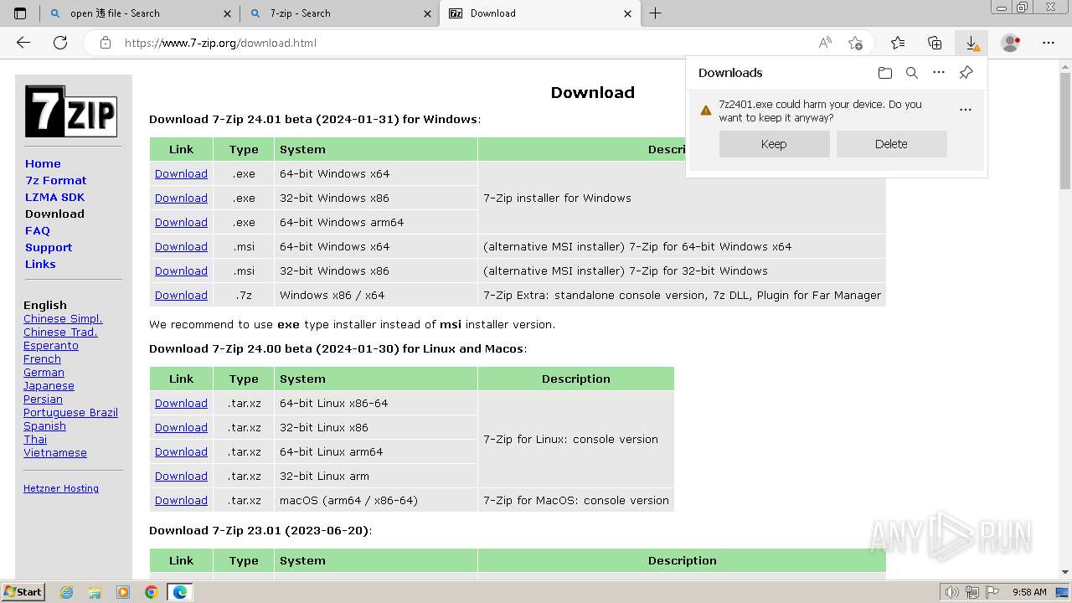Switch language to Esperanto

pyautogui.click(x=51, y=345)
